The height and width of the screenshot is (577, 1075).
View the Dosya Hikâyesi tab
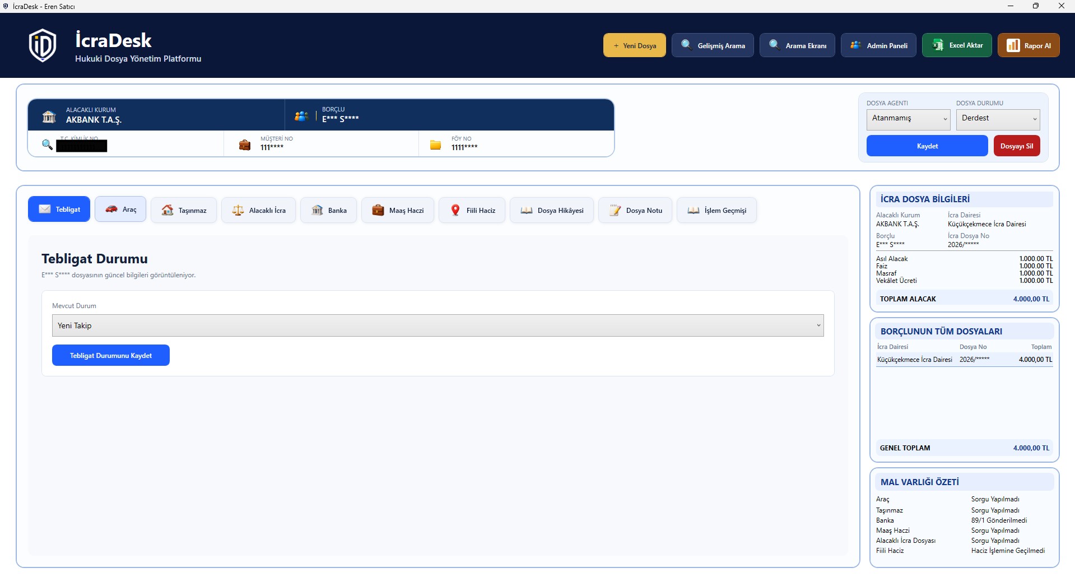click(552, 210)
